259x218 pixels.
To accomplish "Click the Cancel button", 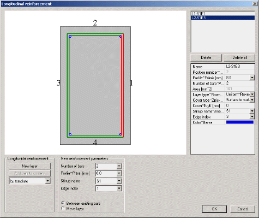I will 243,209.
